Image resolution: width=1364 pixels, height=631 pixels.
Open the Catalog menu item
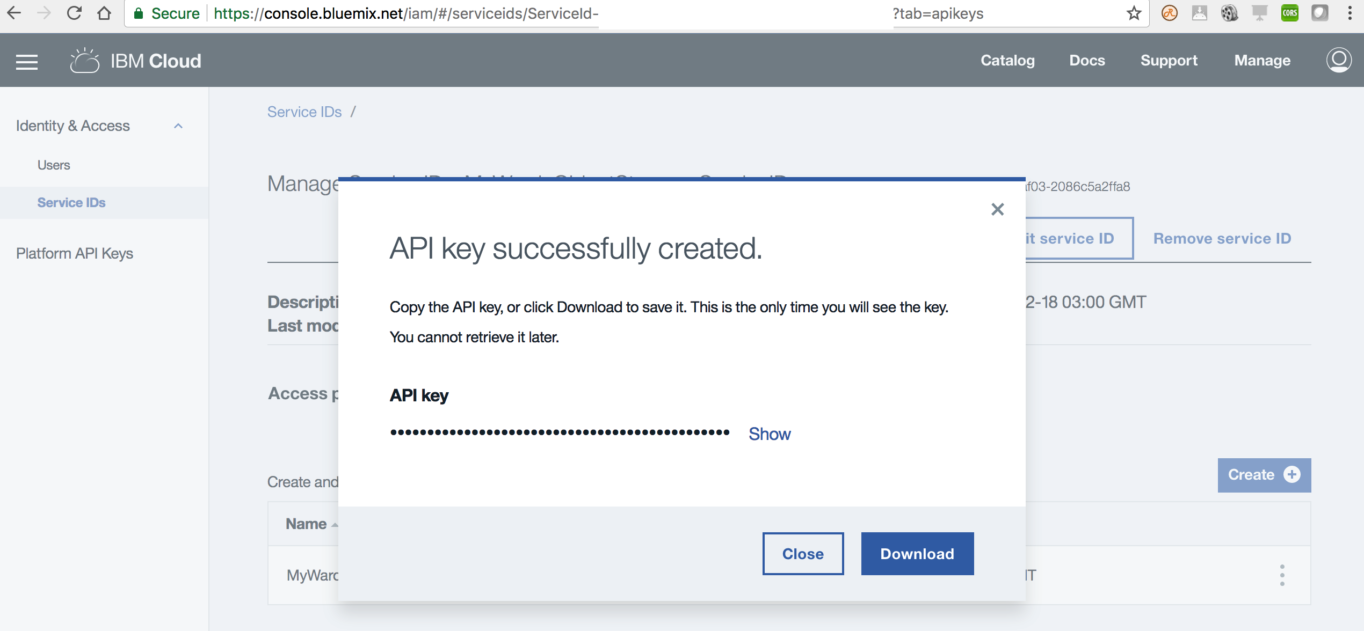[x=1007, y=61]
